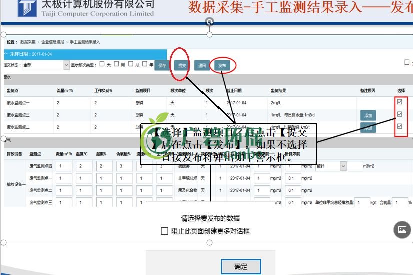413x275 pixels.
Task: Click the rotate handle above the screenshot
Action: click(x=210, y=21)
